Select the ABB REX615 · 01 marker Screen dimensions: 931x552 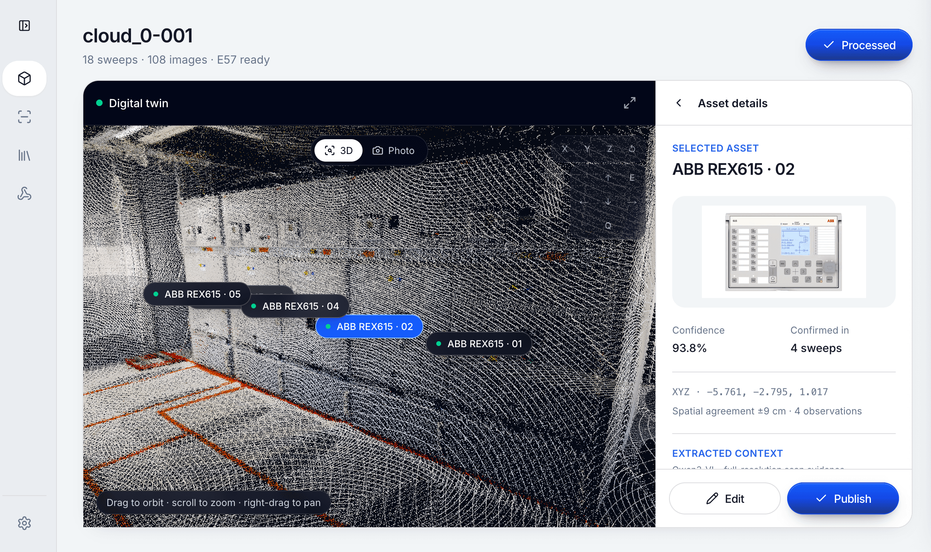[479, 344]
